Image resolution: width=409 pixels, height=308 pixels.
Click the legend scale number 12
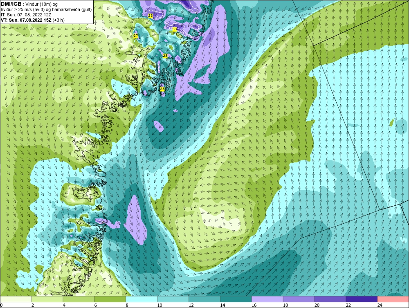tap(191, 305)
